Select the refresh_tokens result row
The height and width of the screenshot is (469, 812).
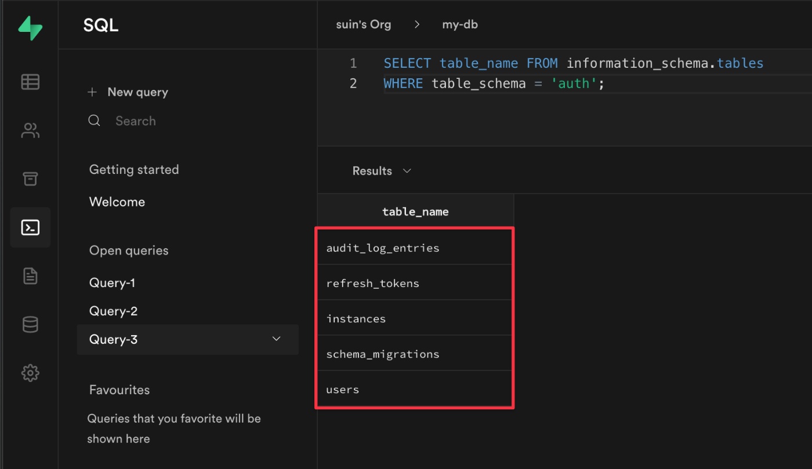(415, 283)
